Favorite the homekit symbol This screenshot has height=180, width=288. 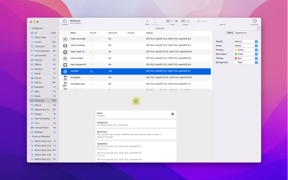(91, 72)
